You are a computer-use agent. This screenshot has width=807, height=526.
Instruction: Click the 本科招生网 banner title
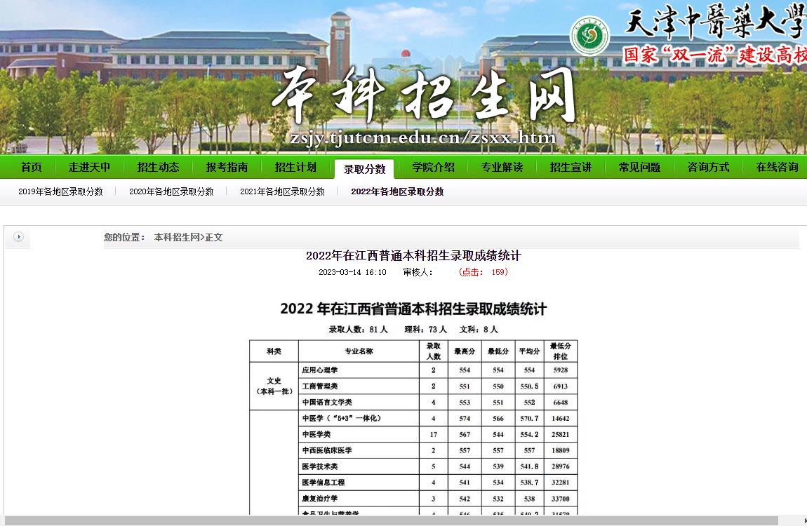[424, 97]
